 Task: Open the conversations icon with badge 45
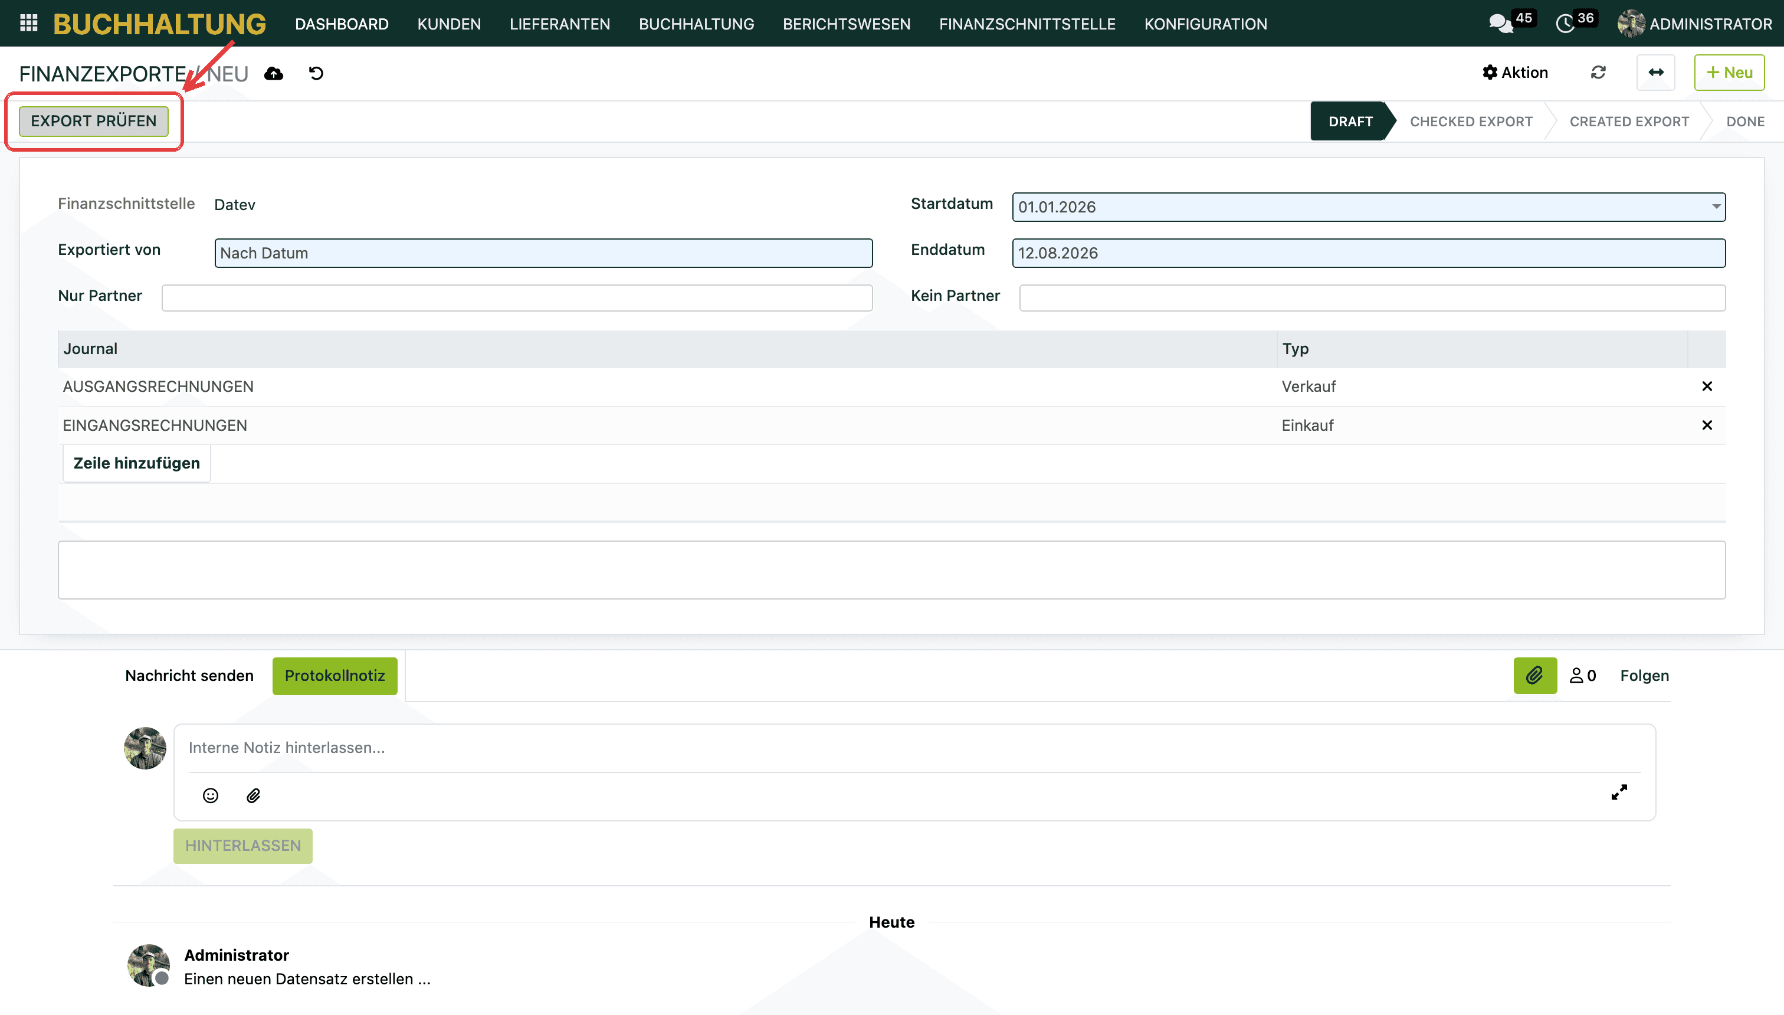[1500, 24]
